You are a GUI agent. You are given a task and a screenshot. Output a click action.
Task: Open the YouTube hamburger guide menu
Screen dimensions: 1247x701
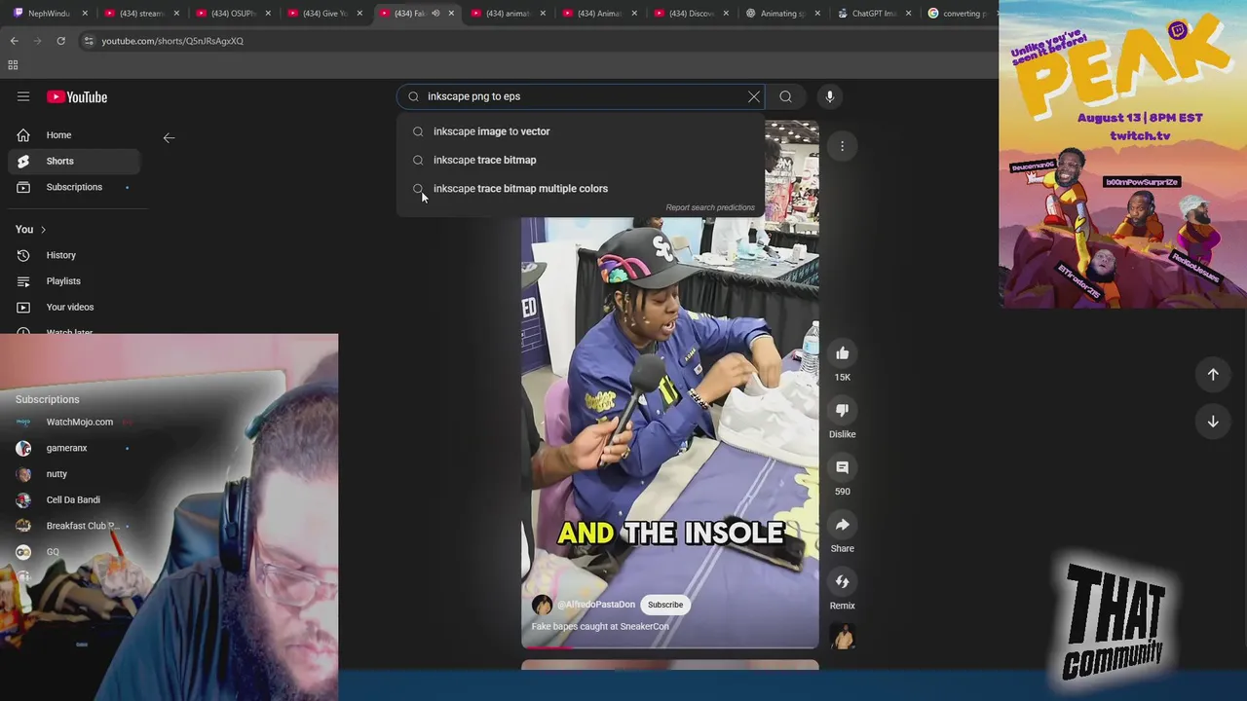click(x=23, y=96)
